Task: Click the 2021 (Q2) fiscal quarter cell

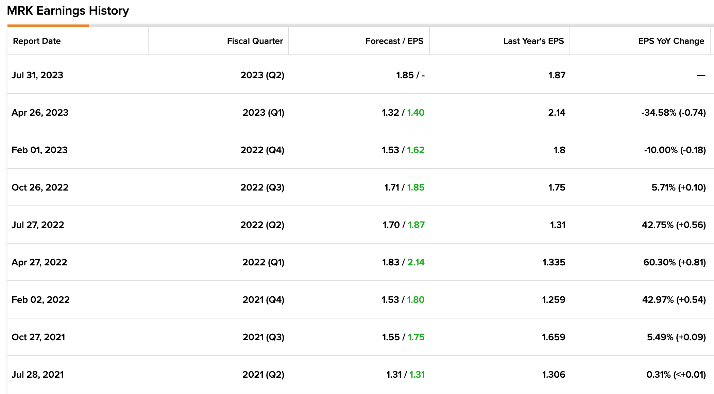Action: tap(263, 375)
